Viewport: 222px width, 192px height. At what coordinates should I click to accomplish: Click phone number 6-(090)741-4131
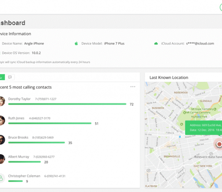tap(55, 176)
